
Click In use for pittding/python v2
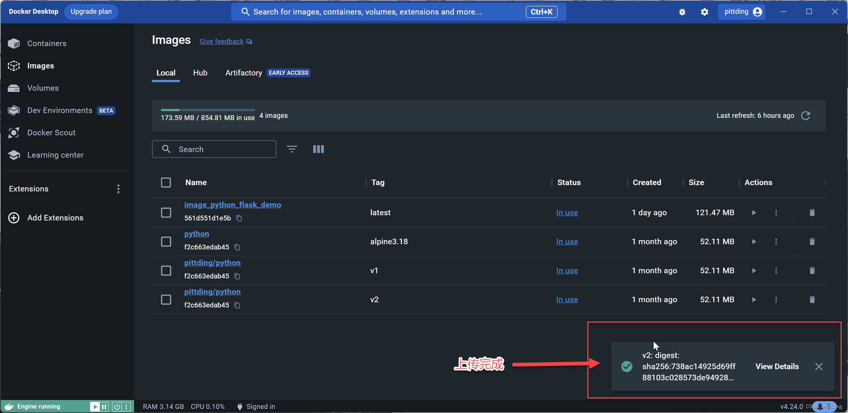[567, 300]
